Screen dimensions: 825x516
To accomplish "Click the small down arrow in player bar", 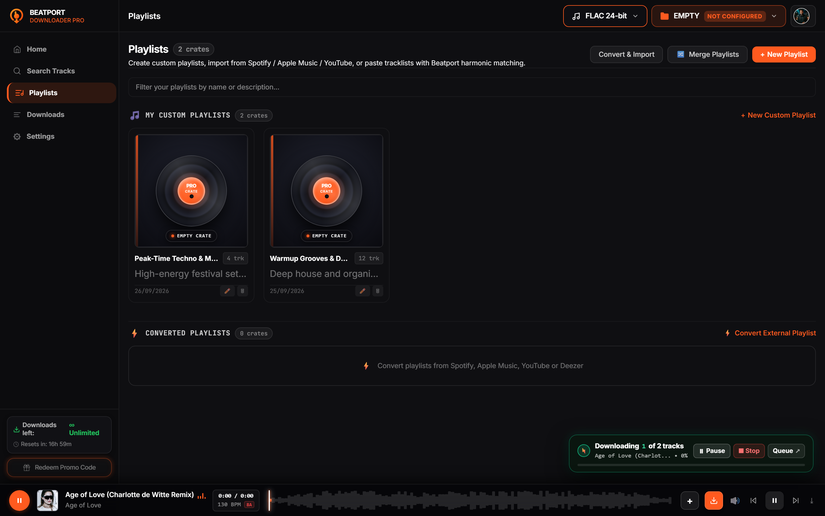I will coord(812,501).
